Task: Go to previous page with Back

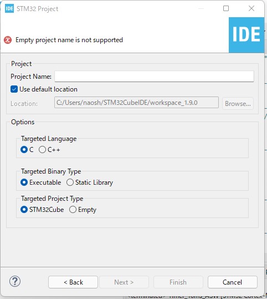Action: 73,282
